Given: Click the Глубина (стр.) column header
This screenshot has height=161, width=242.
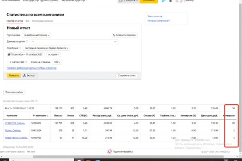Looking at the screenshot, I should point(168,116).
